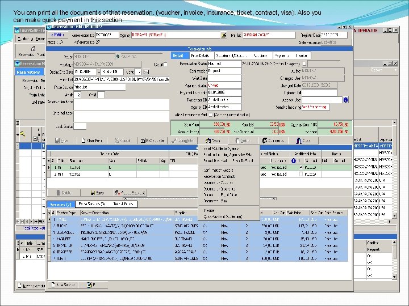This screenshot has height=306, width=409.
Task: Click the scroll up arrow of right background grid
Action: 394,122
